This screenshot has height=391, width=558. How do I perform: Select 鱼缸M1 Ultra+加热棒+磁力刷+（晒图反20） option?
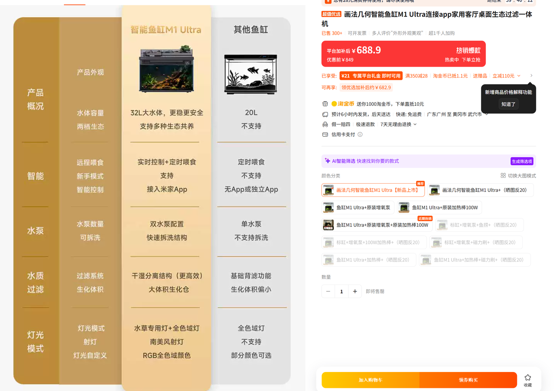click(x=475, y=260)
